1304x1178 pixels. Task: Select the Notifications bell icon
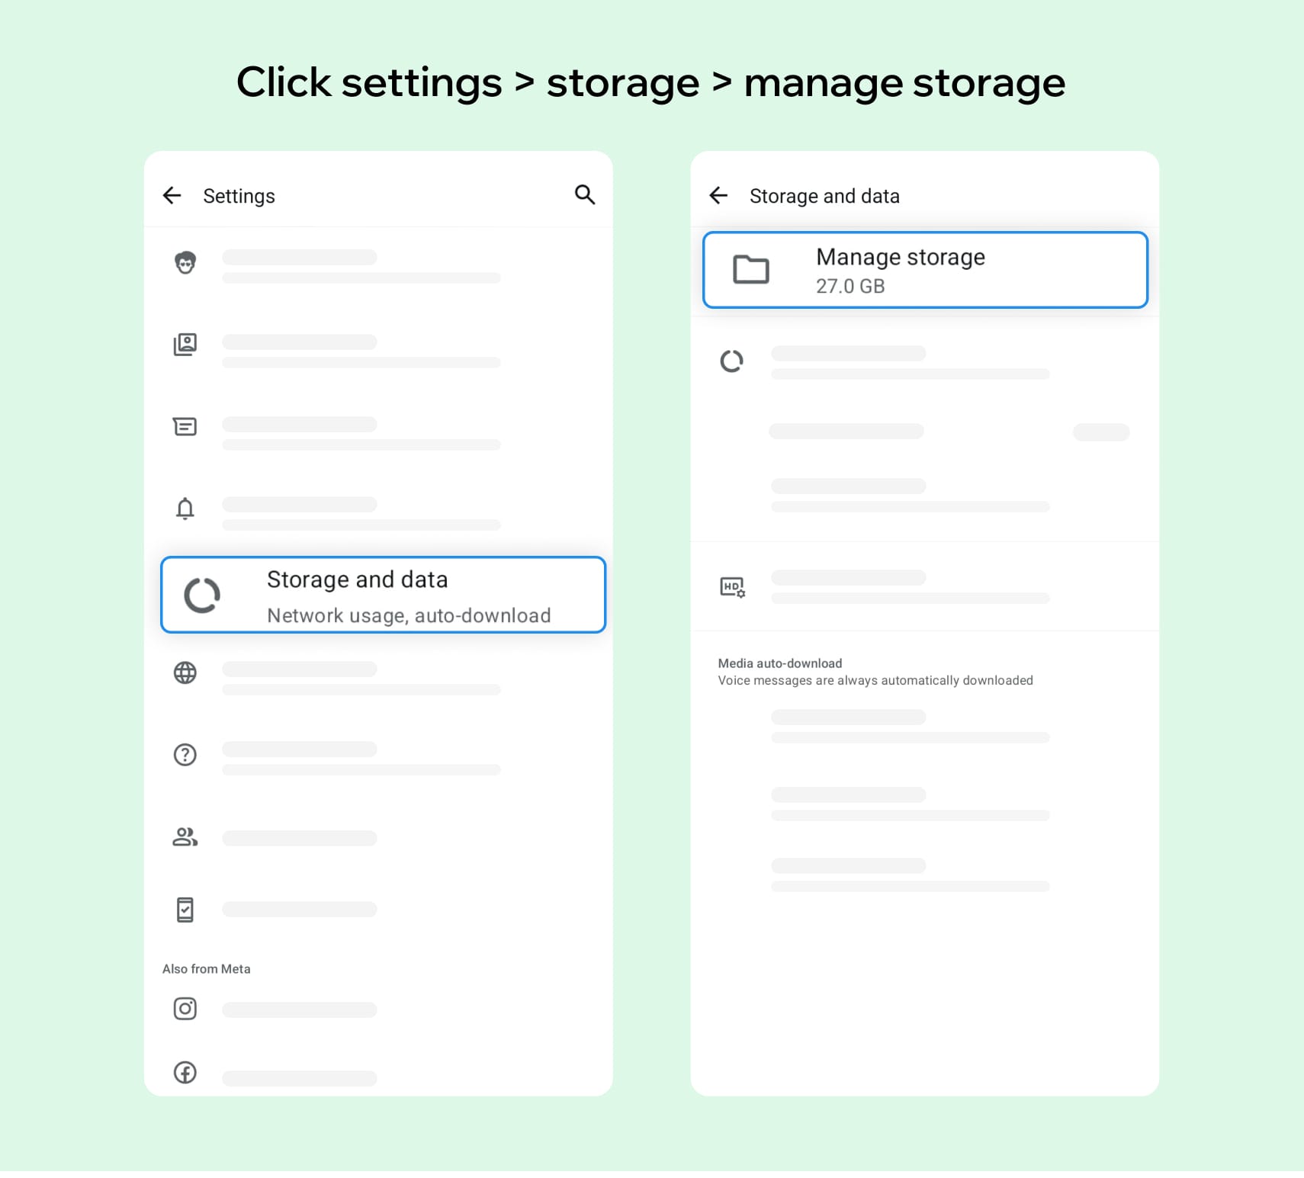185,508
